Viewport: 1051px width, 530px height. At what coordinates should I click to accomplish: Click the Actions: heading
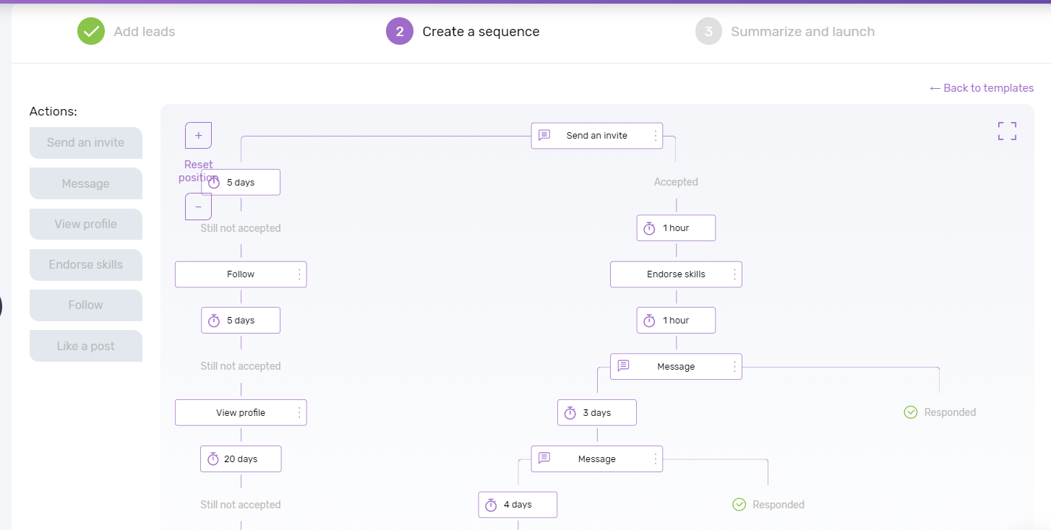53,111
